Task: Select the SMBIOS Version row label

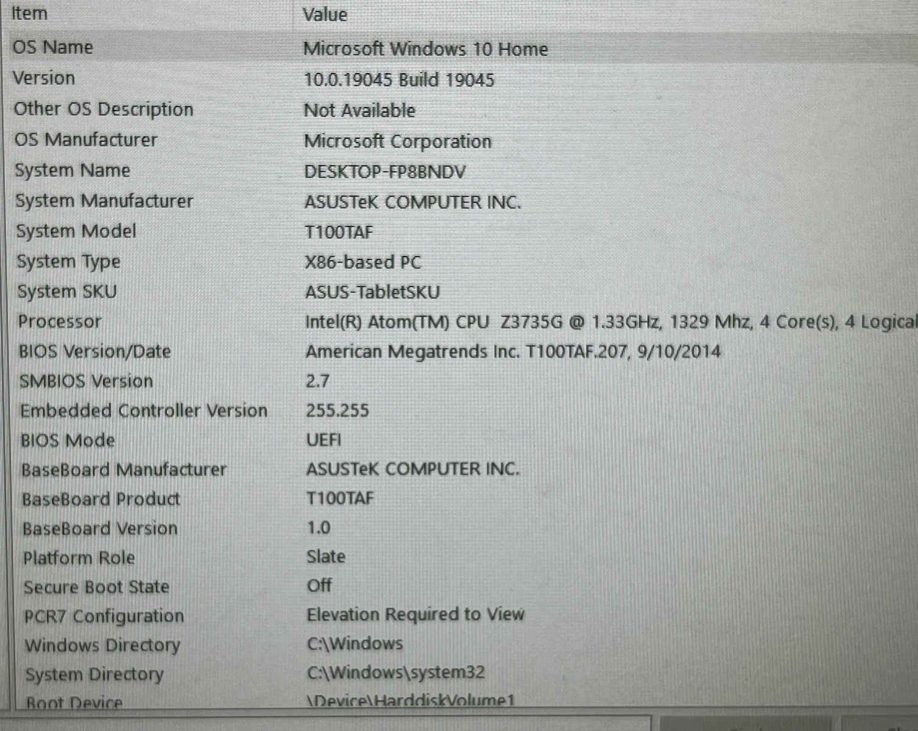Action: click(86, 381)
